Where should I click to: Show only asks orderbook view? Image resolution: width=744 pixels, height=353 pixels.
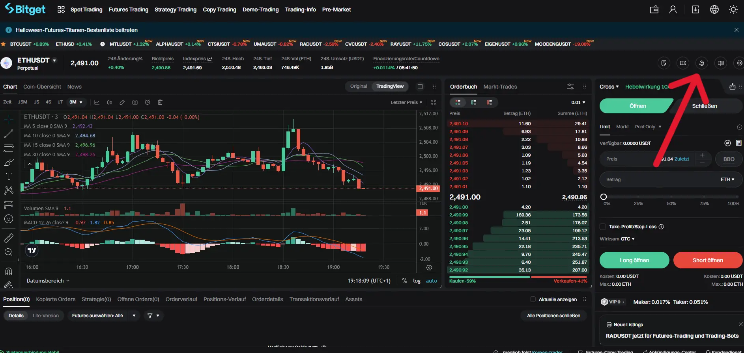pos(490,102)
